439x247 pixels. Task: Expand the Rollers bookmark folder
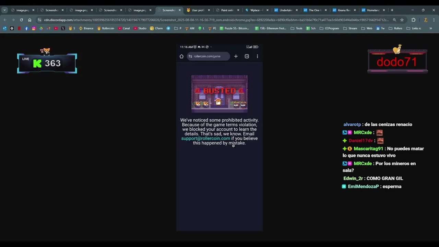pos(395,28)
